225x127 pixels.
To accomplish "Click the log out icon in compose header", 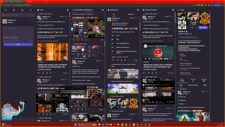I will click(31, 10).
